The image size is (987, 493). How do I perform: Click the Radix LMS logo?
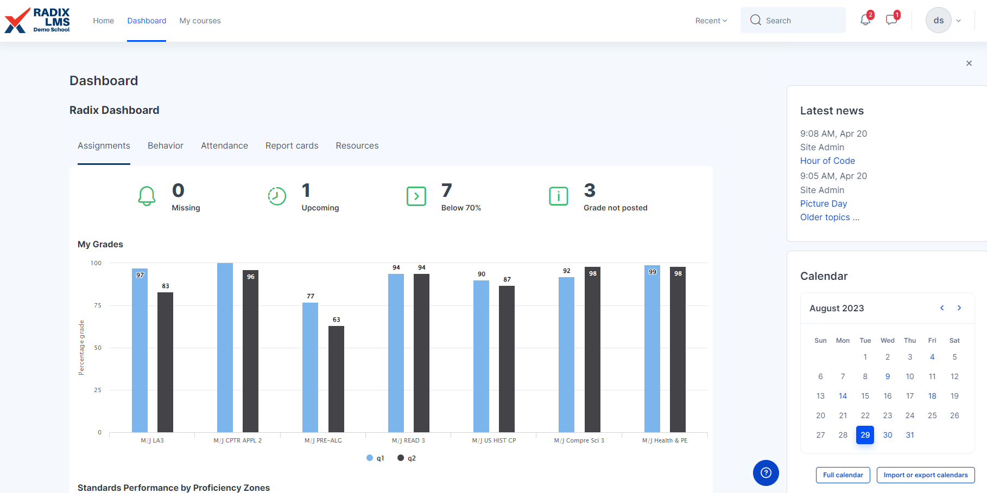[37, 21]
